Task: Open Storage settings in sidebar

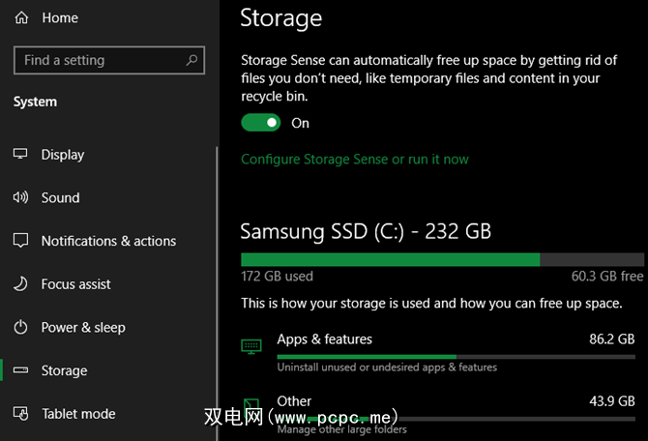Action: coord(64,370)
